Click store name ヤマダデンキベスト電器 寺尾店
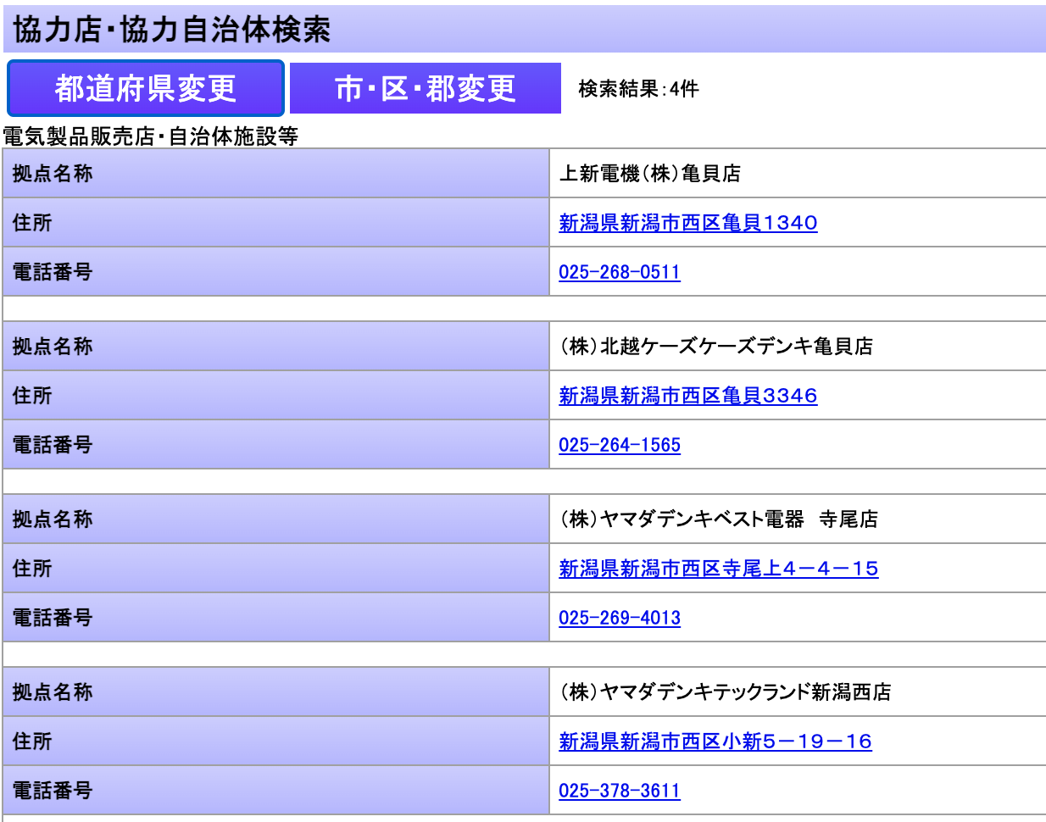This screenshot has width=1046, height=822. point(718,519)
